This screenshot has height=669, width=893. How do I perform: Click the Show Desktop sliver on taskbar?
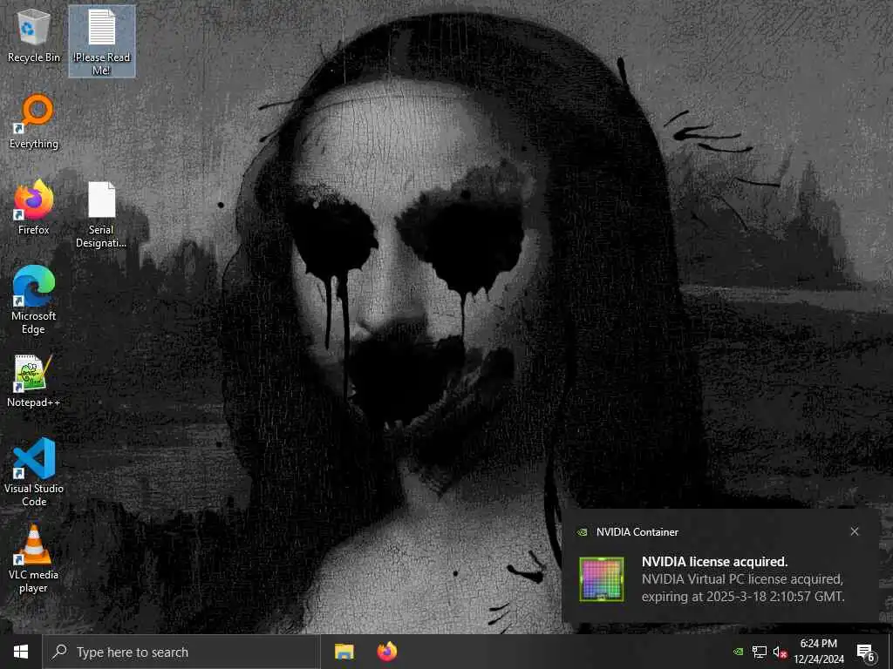[890, 652]
